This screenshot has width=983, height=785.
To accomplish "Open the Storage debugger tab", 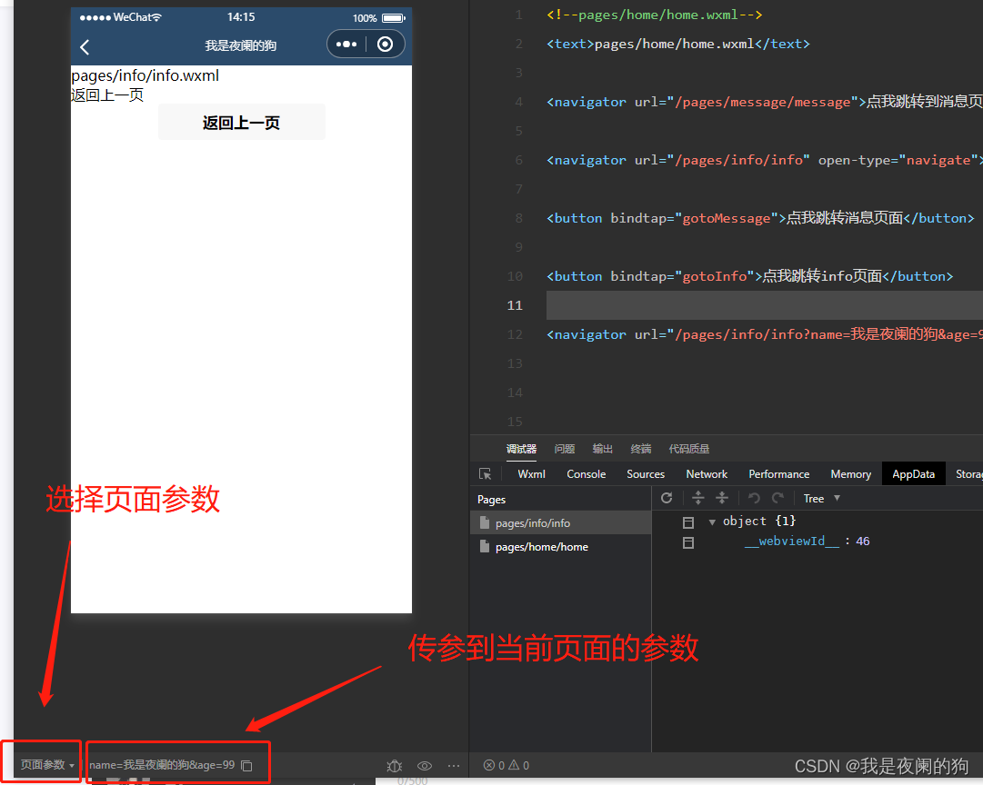I will 968,474.
